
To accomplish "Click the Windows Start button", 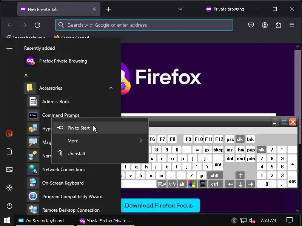I will click(7, 221).
